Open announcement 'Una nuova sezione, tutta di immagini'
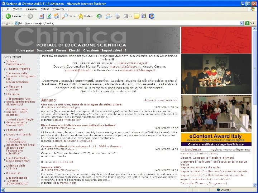258x193 pixels. [82, 104]
